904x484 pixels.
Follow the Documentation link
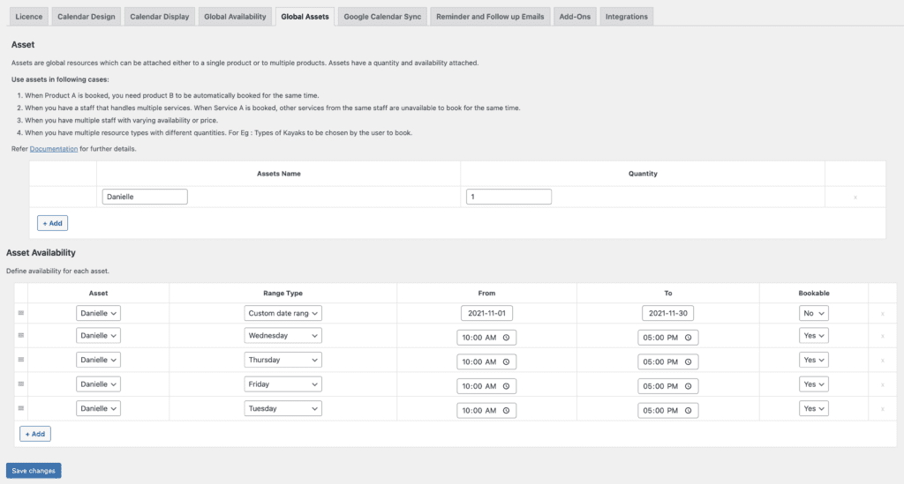[x=54, y=148]
